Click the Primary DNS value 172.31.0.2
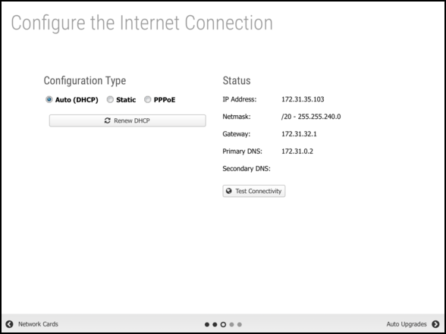This screenshot has height=334, width=446. pos(297,151)
